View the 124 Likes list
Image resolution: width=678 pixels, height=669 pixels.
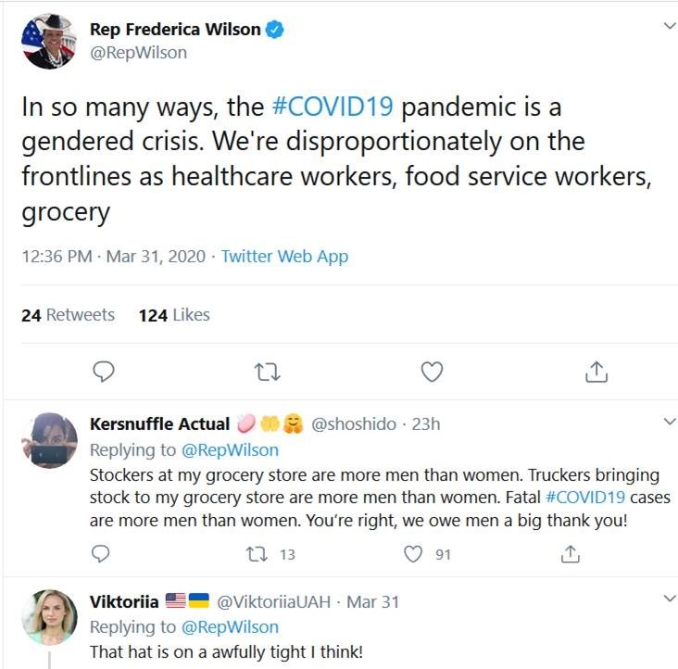pos(174,315)
